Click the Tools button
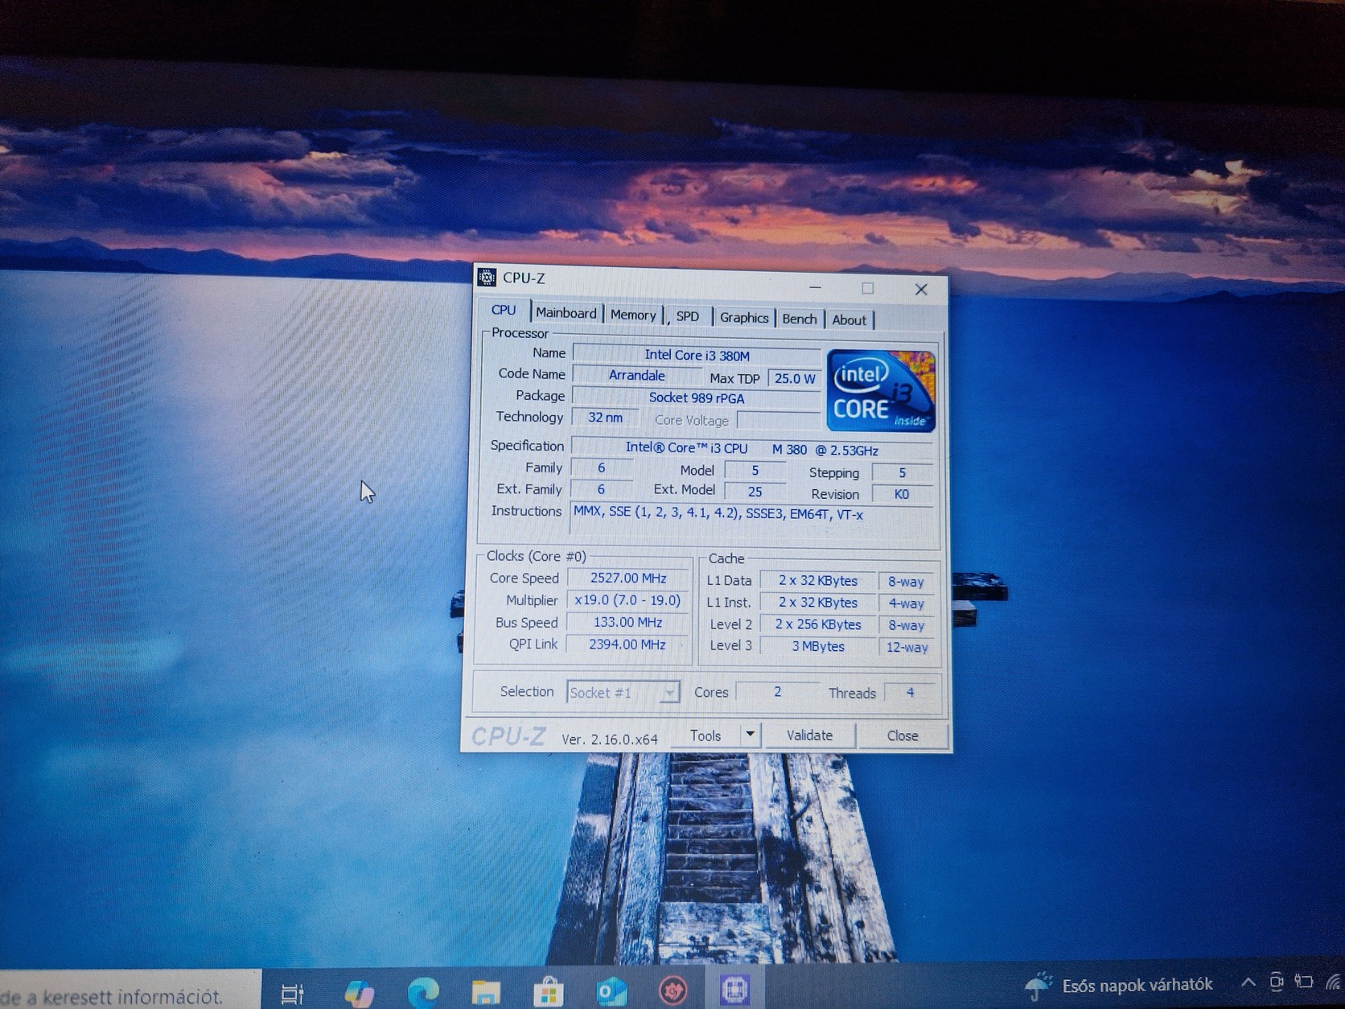The width and height of the screenshot is (1345, 1009). [705, 735]
